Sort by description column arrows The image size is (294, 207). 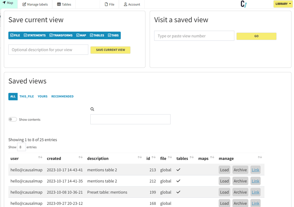[140, 157]
